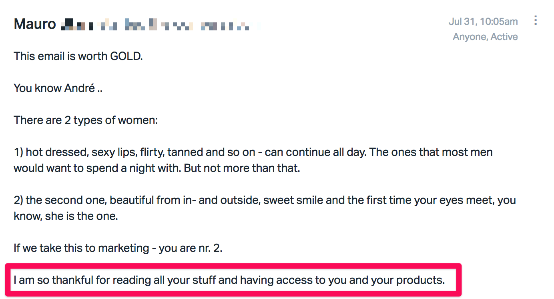Click the paragraph starting '2) the second one'

265,208
